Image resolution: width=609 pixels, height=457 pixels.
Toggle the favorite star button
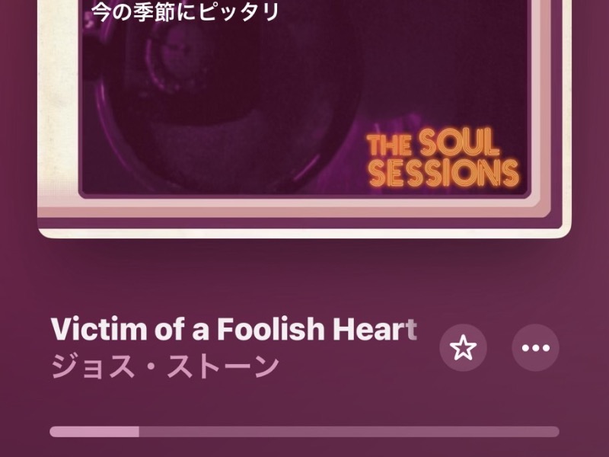coord(463,347)
